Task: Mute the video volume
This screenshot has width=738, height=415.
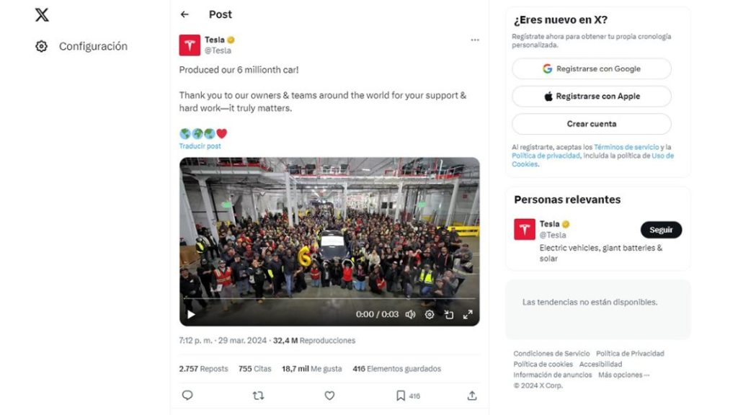Action: [410, 314]
